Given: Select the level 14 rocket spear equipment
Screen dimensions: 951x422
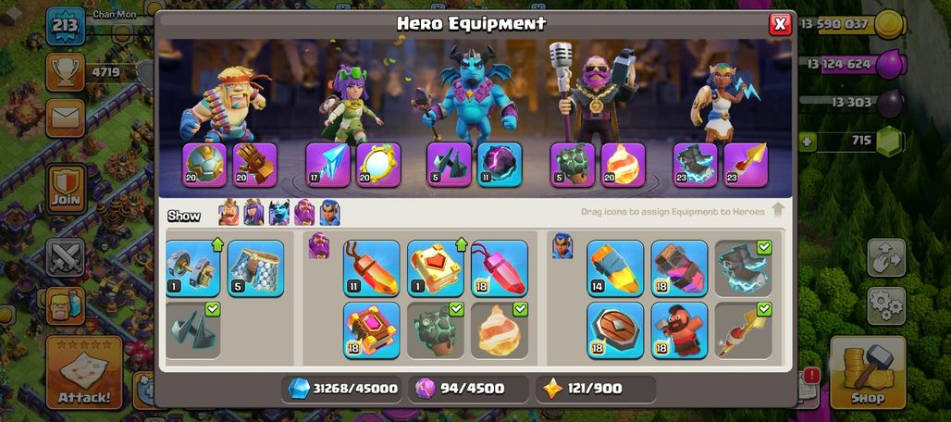Looking at the screenshot, I should point(615,268).
